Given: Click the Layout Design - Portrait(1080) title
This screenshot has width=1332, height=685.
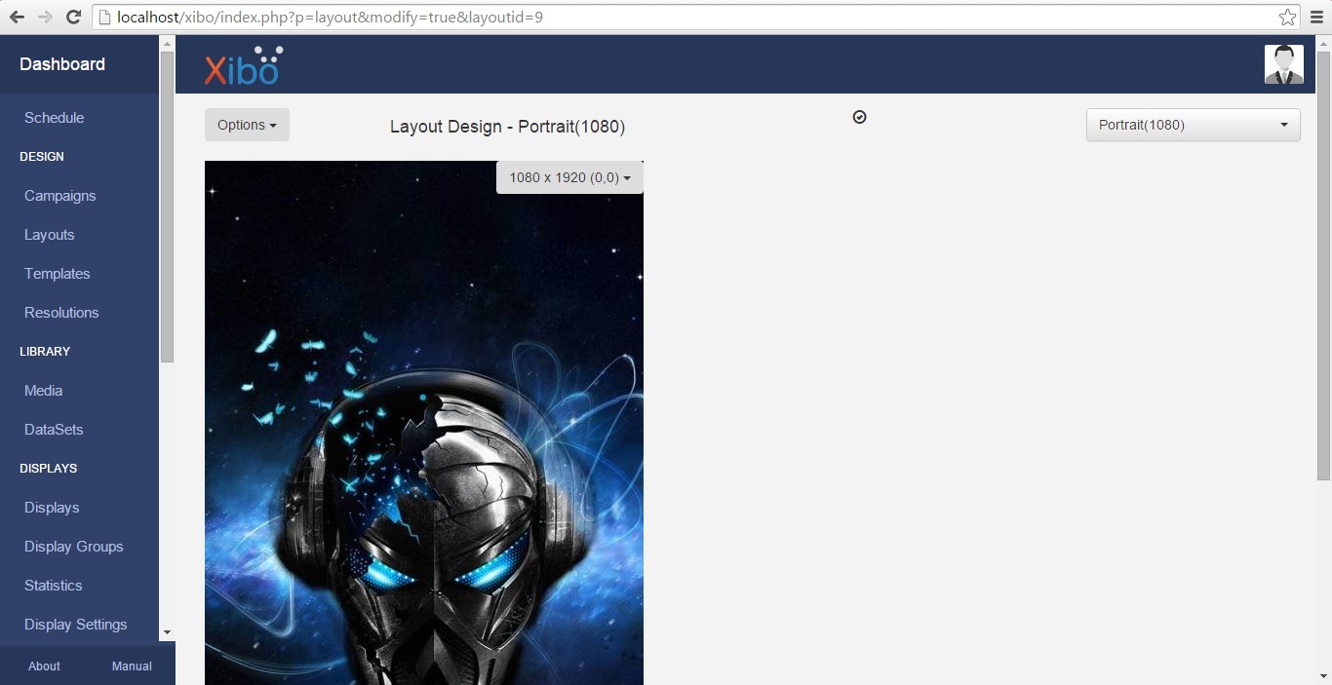Looking at the screenshot, I should point(507,127).
